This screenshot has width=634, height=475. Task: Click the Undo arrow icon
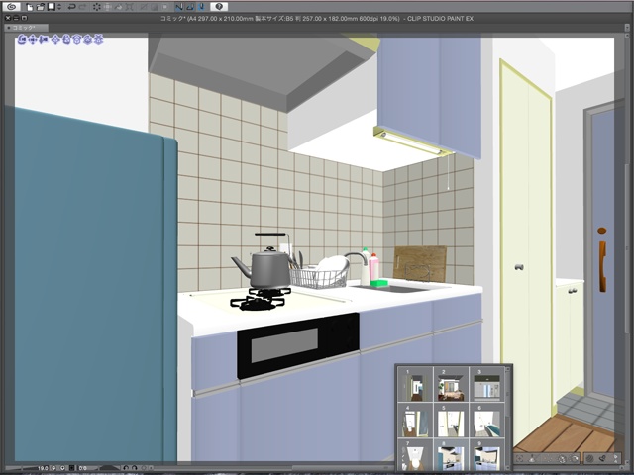pos(72,7)
